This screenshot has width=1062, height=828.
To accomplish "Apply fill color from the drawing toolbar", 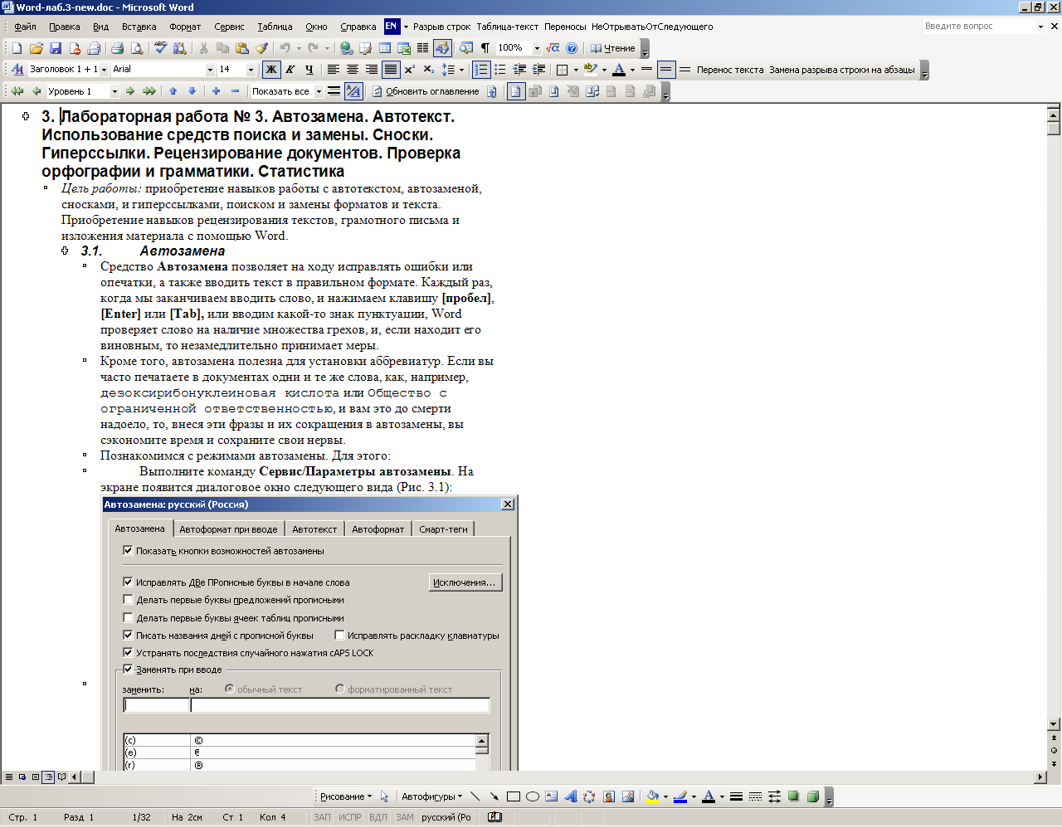I will coord(652,796).
